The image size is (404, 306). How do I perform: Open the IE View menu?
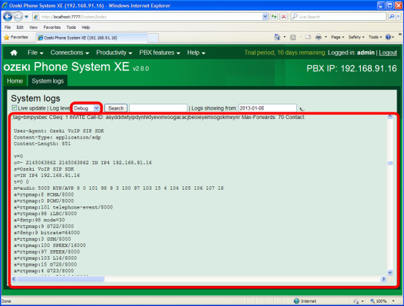(x=33, y=28)
